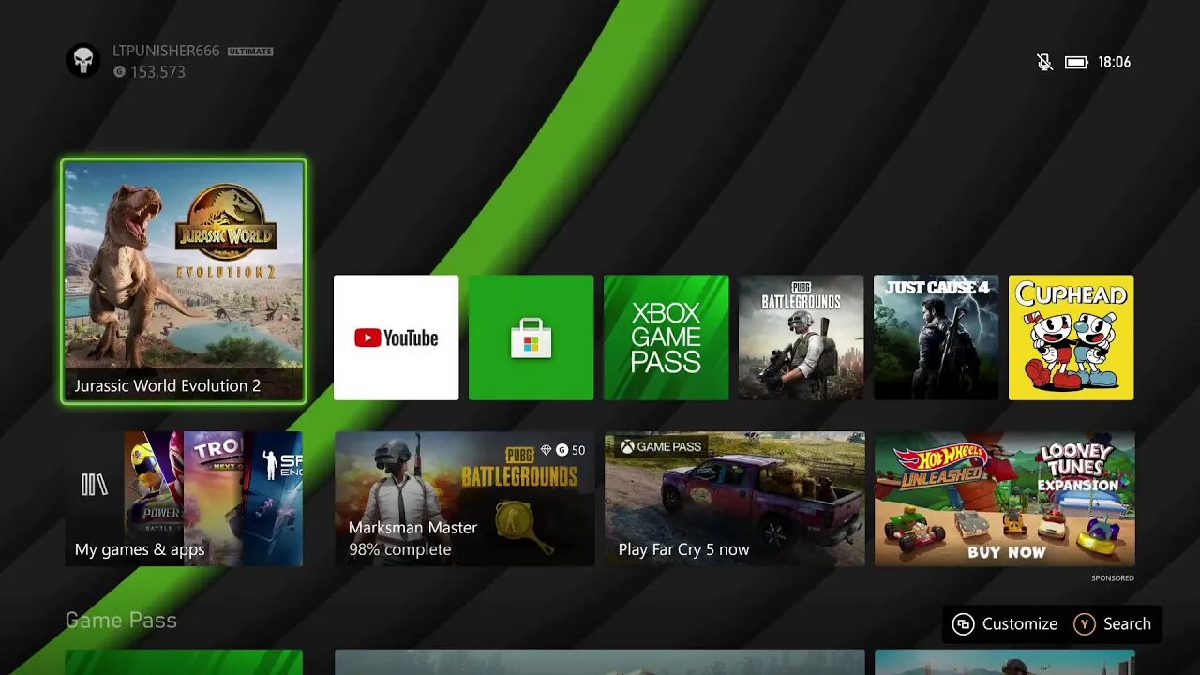Viewport: 1200px width, 675px height.
Task: Open the Xbox Game Pass tile
Action: tap(666, 337)
